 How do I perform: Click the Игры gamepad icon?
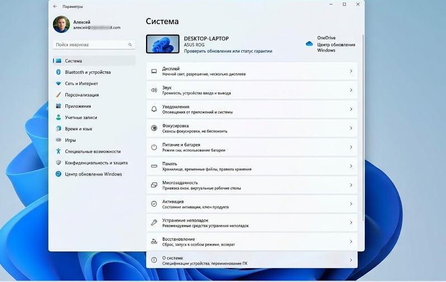[x=58, y=140]
